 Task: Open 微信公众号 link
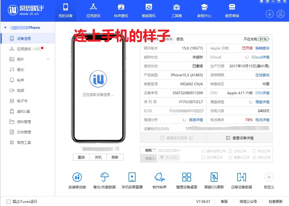[x=248, y=202]
